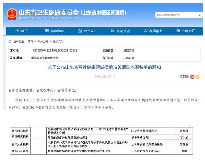Image resolution: width=205 pixels, height=162 pixels.
Task: Click the English subtitle Health Commission of Shandong Province
Action: [49, 19]
